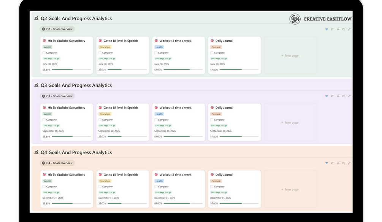Open the filter icon in Q4 section

(327, 163)
